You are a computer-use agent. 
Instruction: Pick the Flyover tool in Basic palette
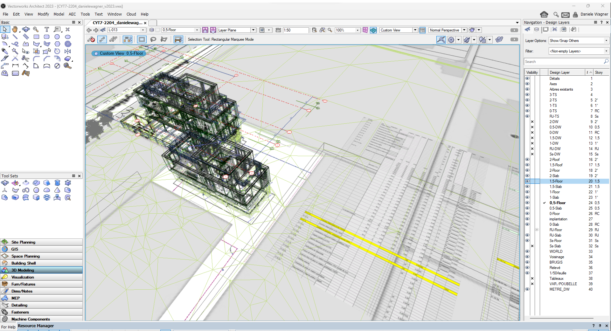(25, 29)
